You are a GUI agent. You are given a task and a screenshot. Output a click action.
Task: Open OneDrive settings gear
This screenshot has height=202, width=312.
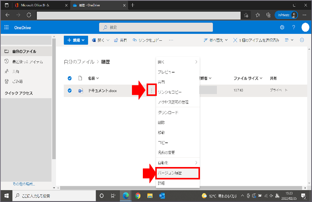coord(282,27)
